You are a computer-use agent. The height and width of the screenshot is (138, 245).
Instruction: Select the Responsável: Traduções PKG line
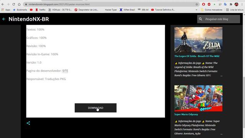coord(46,79)
